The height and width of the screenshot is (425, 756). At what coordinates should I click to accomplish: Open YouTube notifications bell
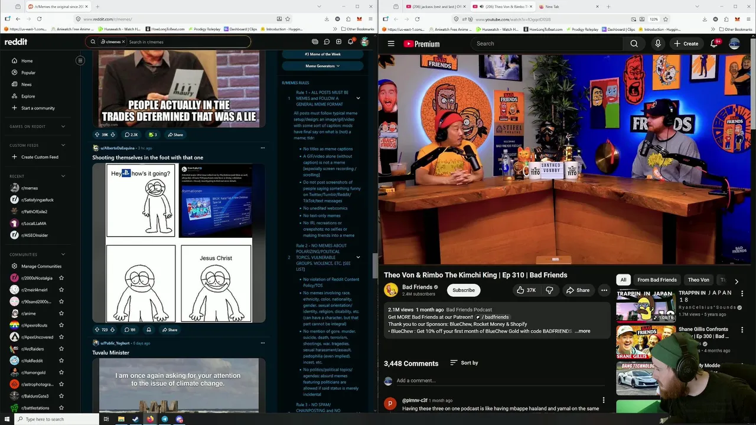click(714, 44)
